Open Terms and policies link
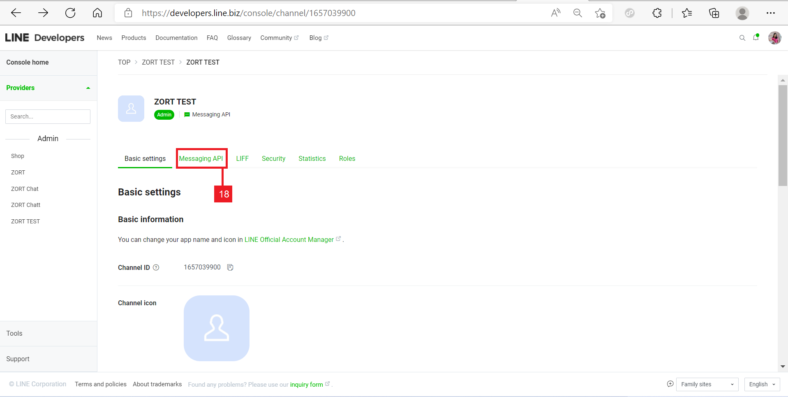 pyautogui.click(x=101, y=384)
